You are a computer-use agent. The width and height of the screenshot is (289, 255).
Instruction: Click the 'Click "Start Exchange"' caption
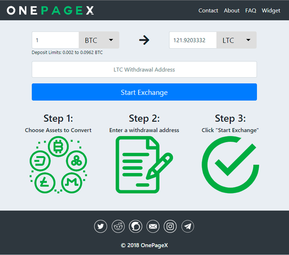point(230,130)
